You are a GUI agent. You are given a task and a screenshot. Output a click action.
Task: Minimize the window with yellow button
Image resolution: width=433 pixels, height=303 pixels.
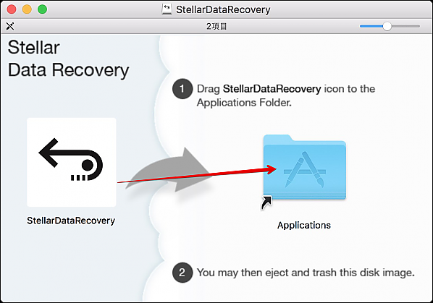27,9
